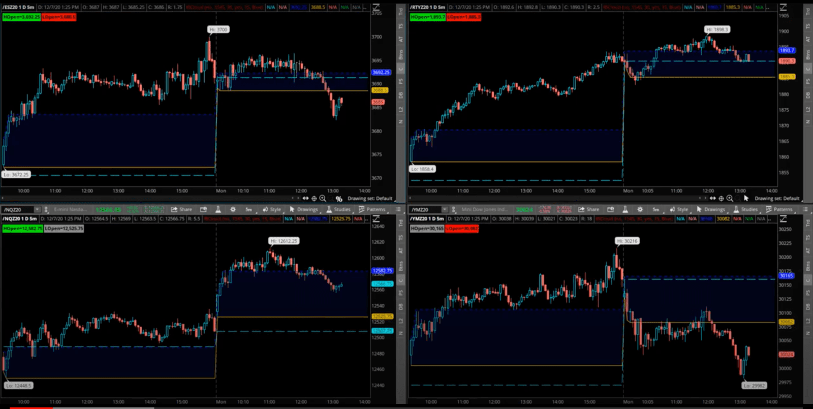Click the Lo: 3672.25 price bubble
Screen dimensions: 813x409
tap(17, 175)
